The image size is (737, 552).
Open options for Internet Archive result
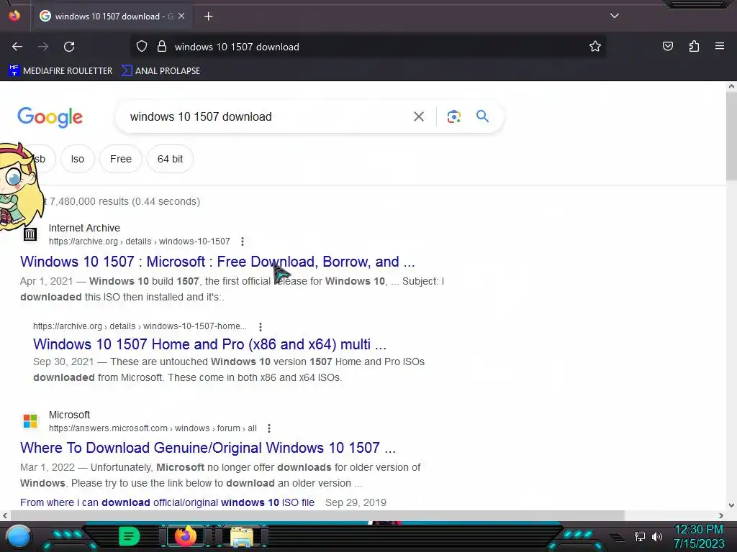tap(243, 241)
